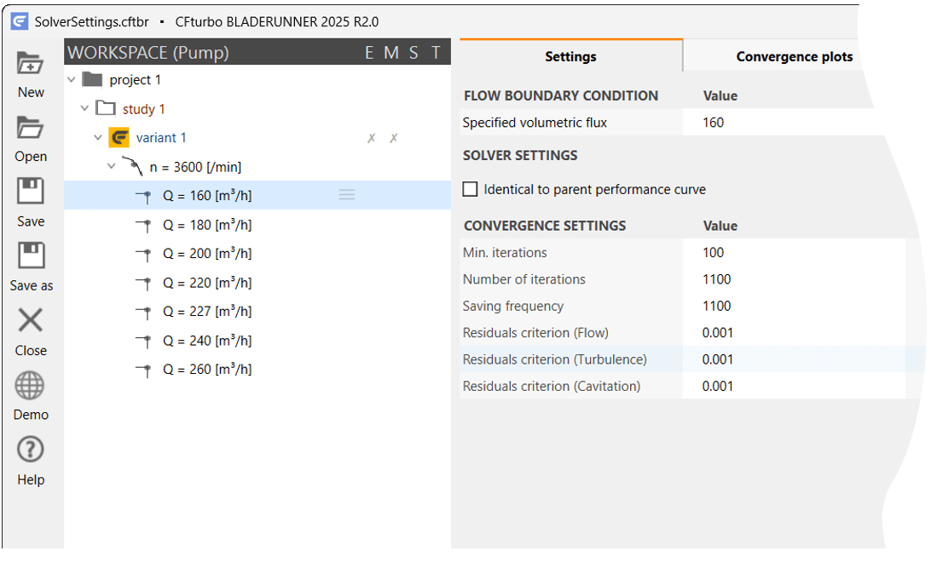
Task: Click the T column header in workspace
Action: [x=437, y=53]
